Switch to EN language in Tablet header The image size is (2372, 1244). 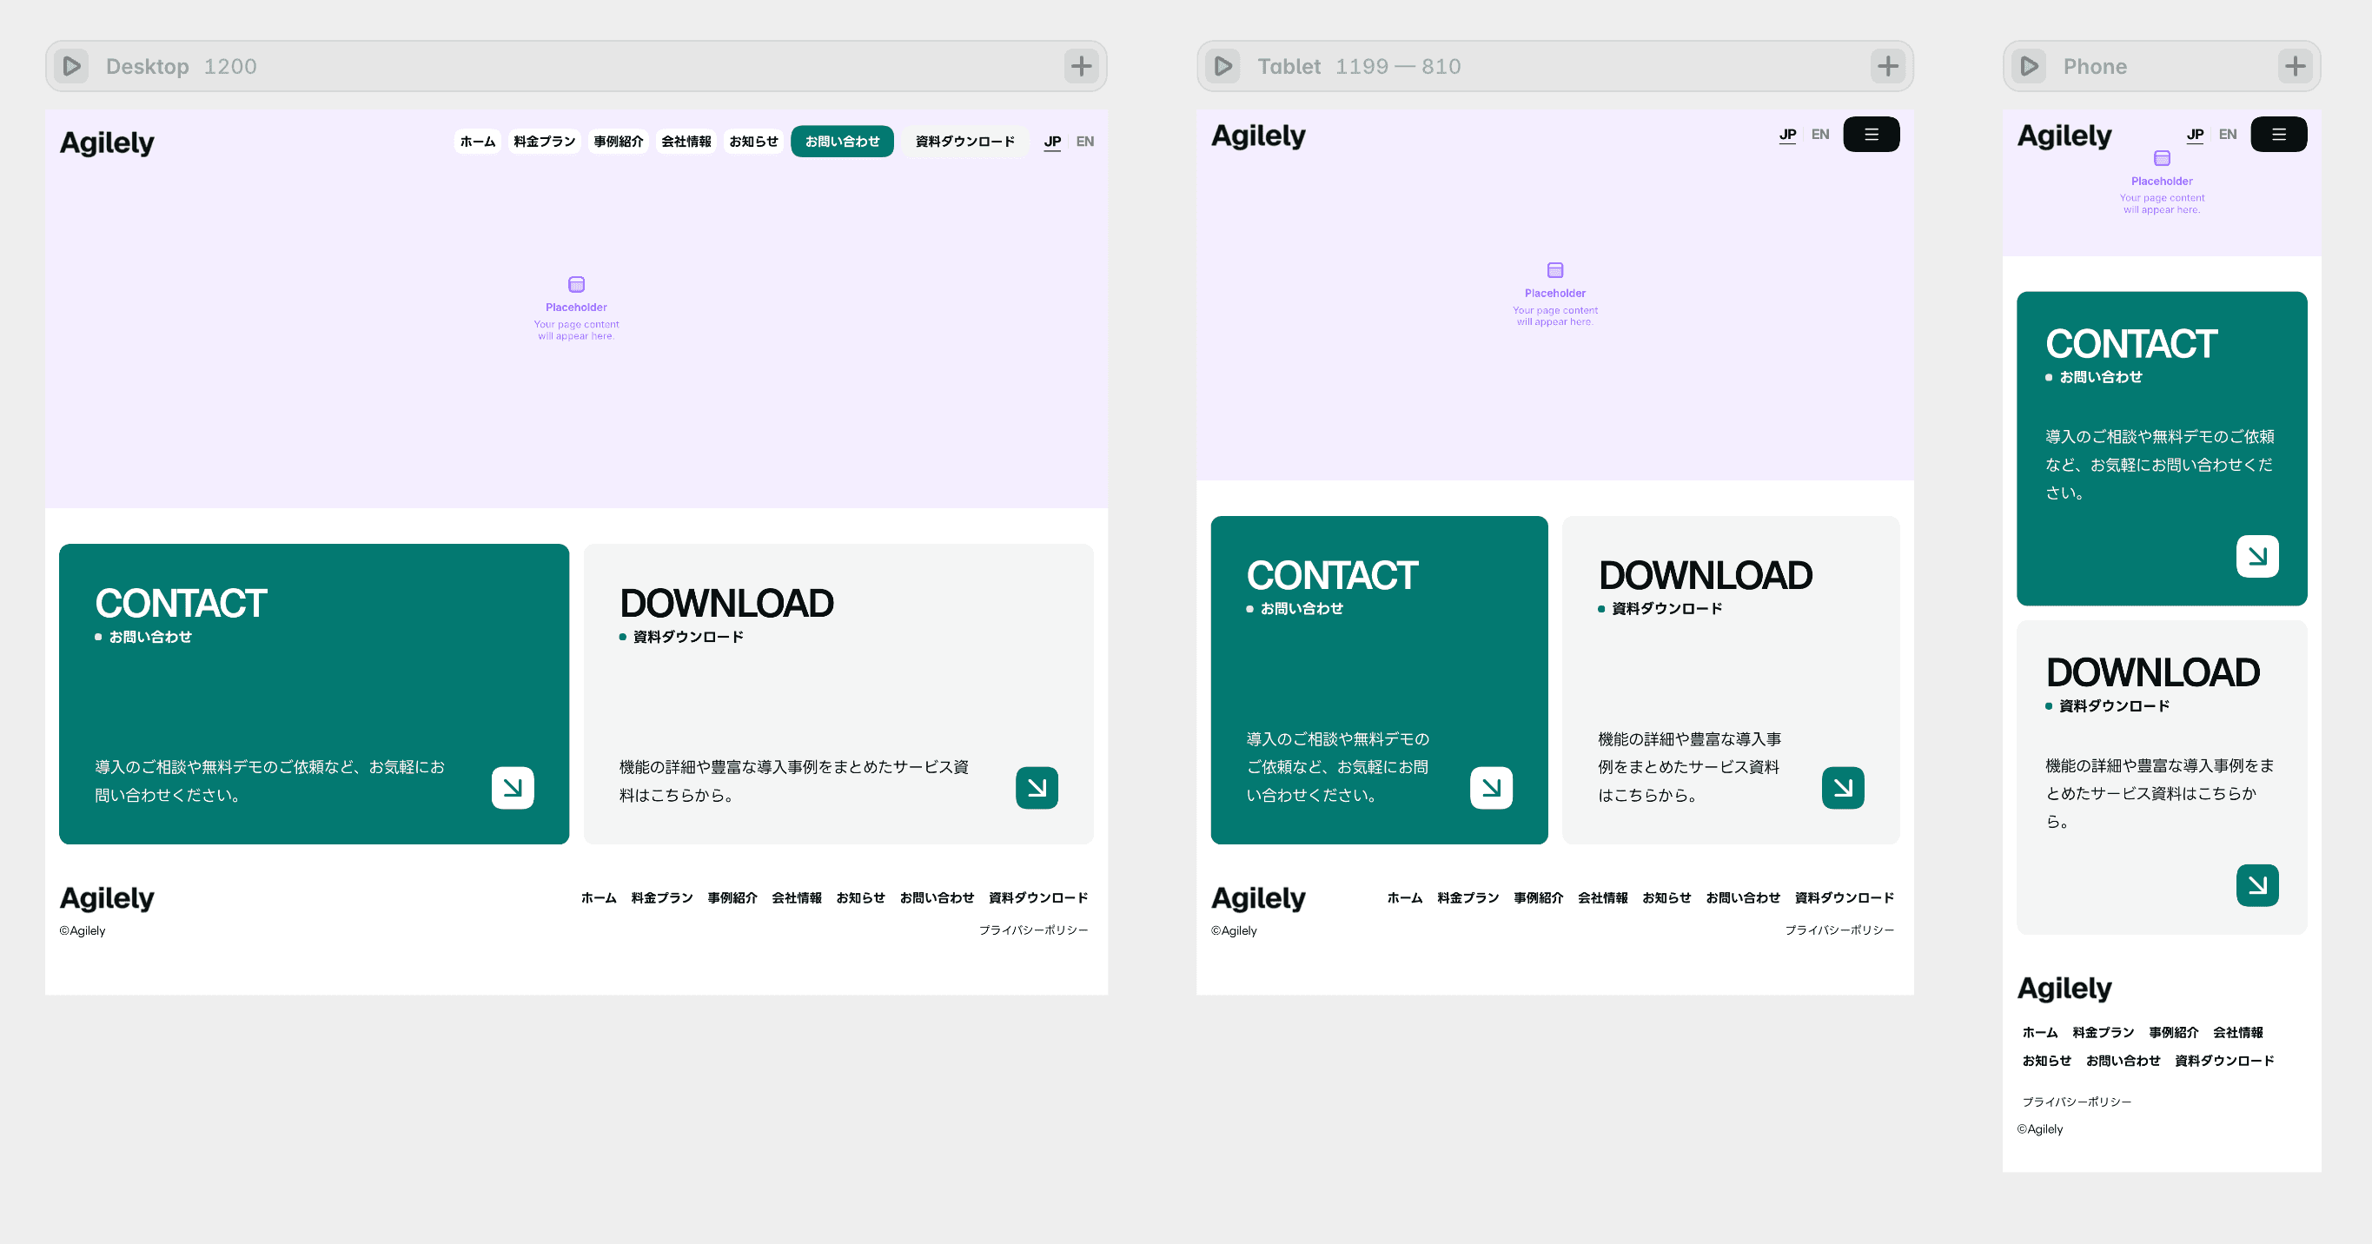pyautogui.click(x=1819, y=135)
